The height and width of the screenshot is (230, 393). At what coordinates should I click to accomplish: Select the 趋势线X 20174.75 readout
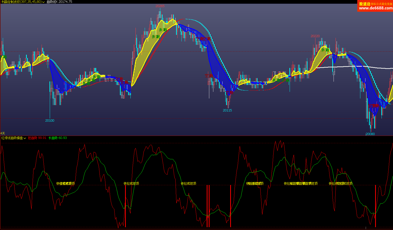59,2
